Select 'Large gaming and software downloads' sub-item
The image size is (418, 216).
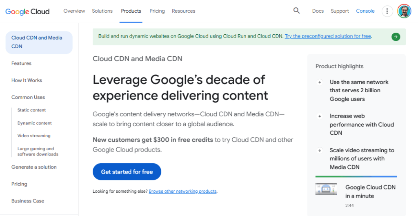pos(38,151)
